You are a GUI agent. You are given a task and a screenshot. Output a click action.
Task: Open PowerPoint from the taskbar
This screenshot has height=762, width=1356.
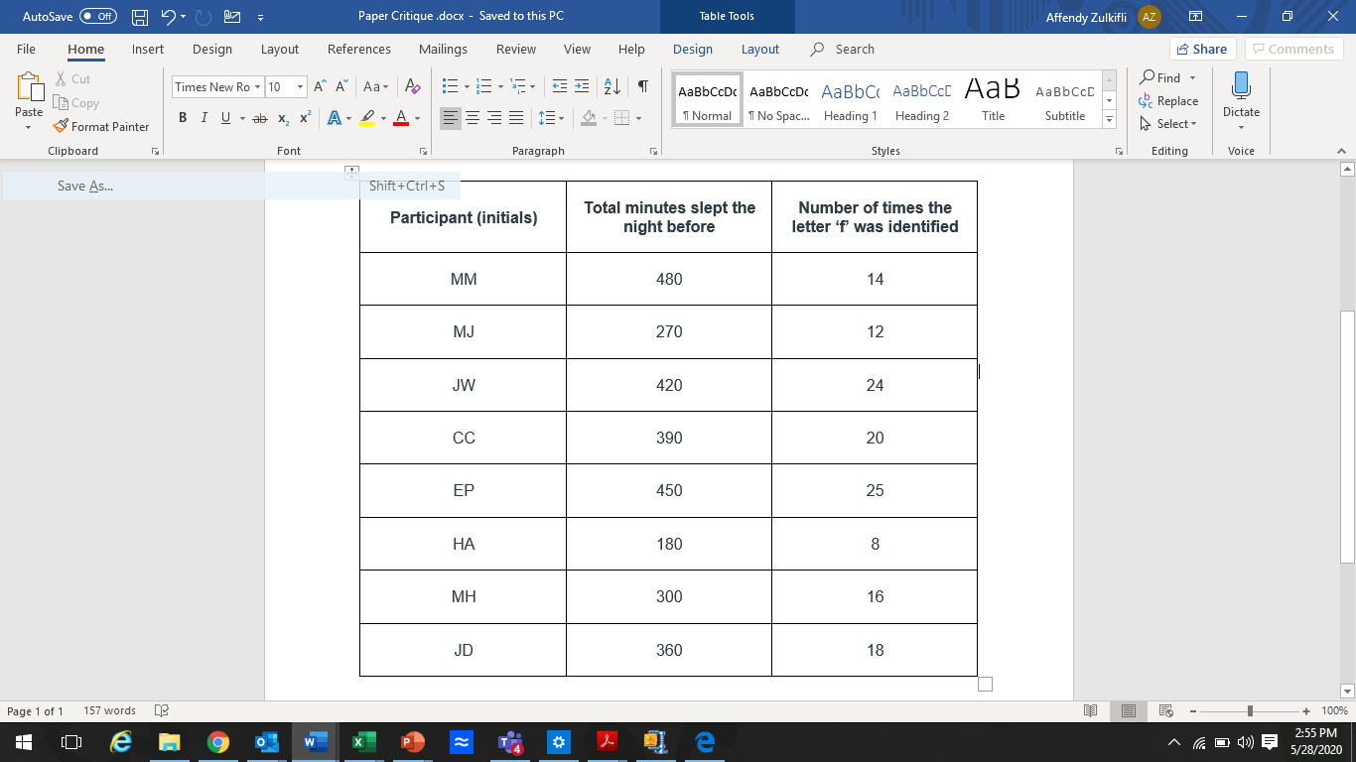point(412,742)
